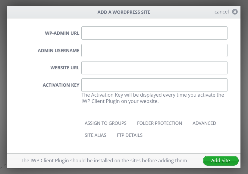
Task: Open groups assignment for the new site
Action: (x=105, y=123)
